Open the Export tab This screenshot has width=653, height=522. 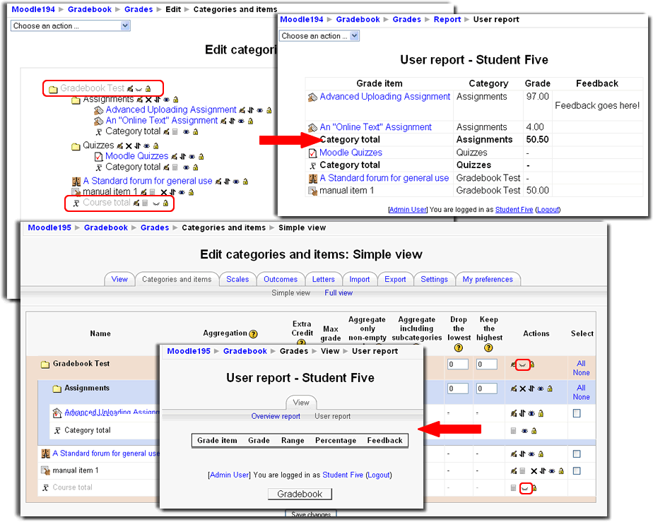395,279
